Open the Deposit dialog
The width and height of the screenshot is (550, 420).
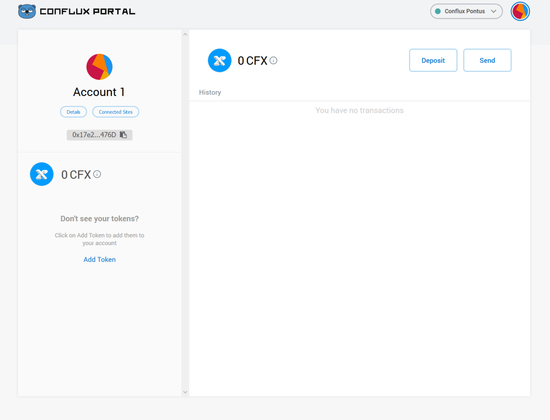[433, 61]
